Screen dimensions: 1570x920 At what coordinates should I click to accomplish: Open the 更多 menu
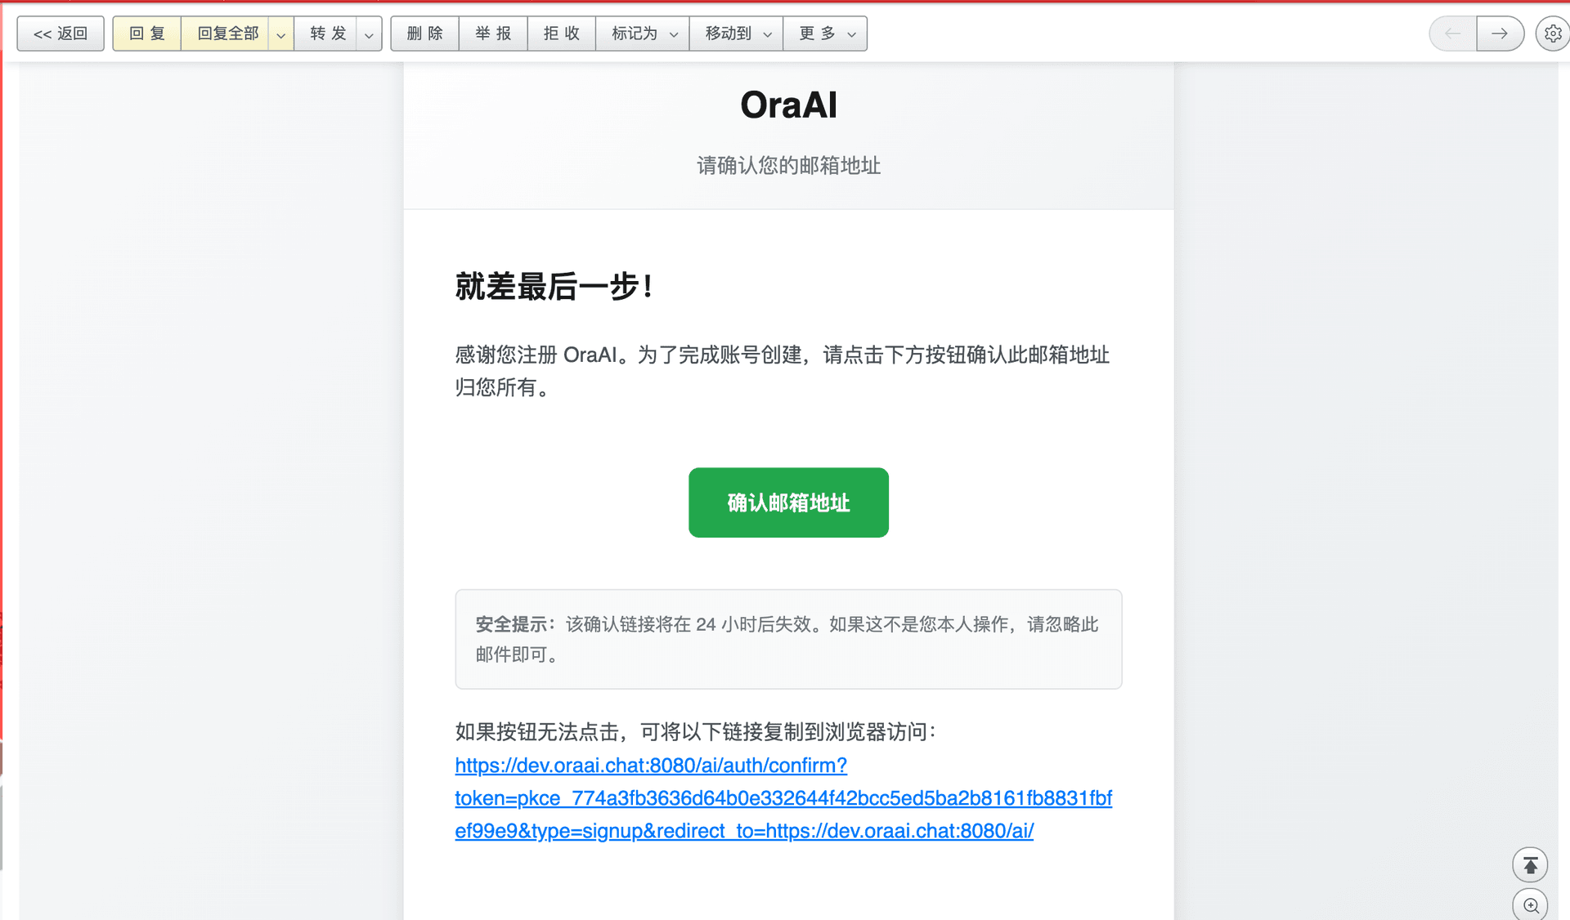(x=824, y=33)
